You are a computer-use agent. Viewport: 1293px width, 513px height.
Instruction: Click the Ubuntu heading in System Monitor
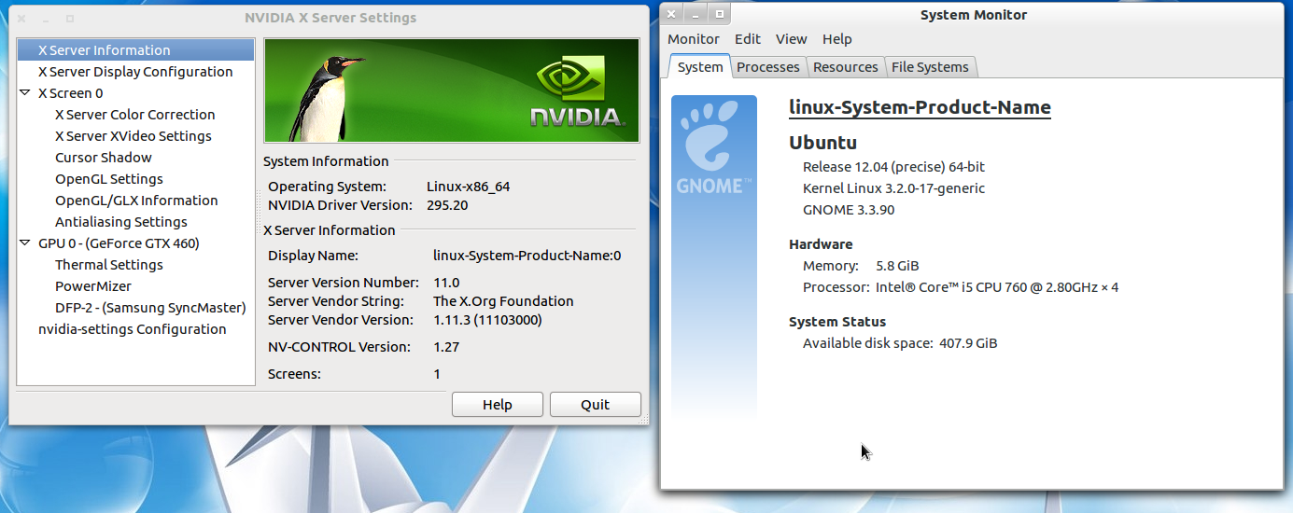pyautogui.click(x=823, y=143)
